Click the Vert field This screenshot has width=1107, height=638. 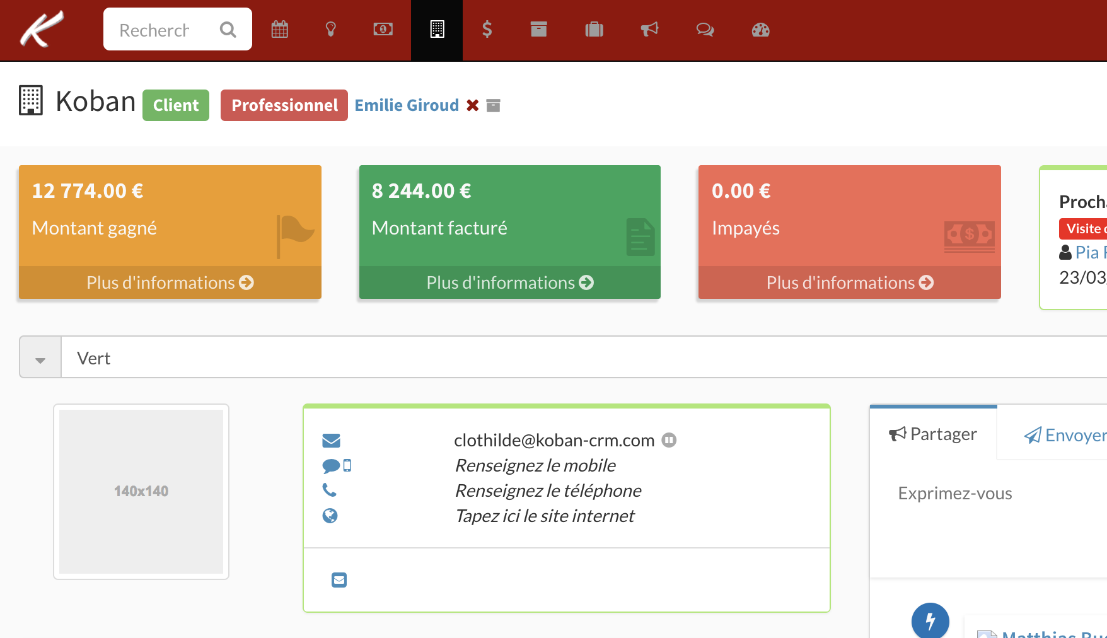click(x=584, y=357)
